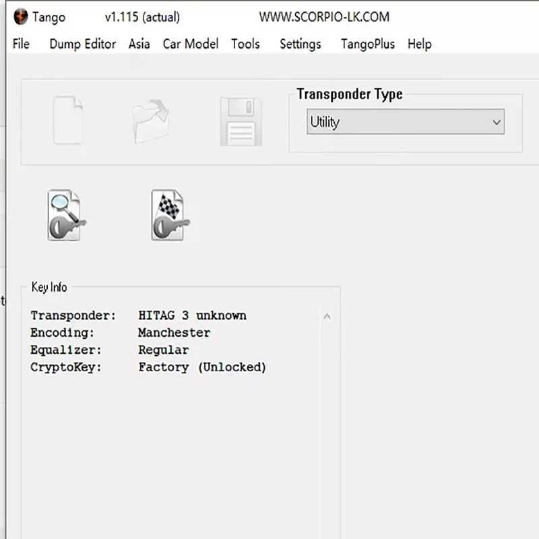This screenshot has height=539, width=539.
Task: Click the text HITAG 3 unknown
Action: [x=192, y=315]
